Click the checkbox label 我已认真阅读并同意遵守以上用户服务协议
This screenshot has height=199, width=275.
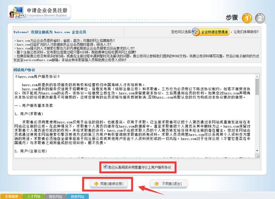(139, 167)
